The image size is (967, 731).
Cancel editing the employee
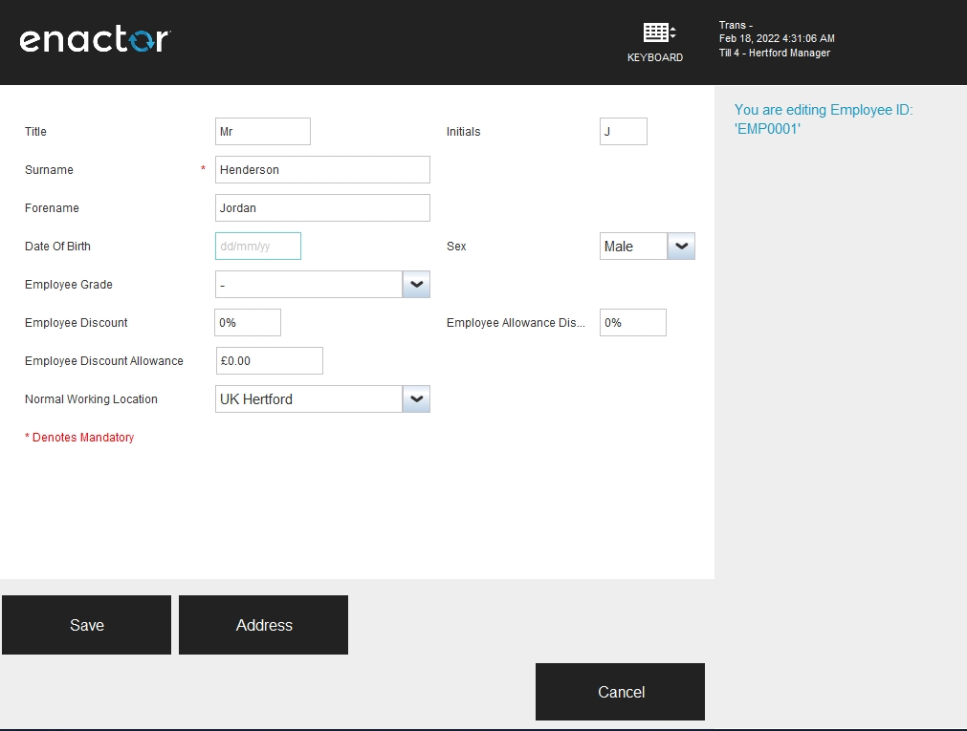620,691
